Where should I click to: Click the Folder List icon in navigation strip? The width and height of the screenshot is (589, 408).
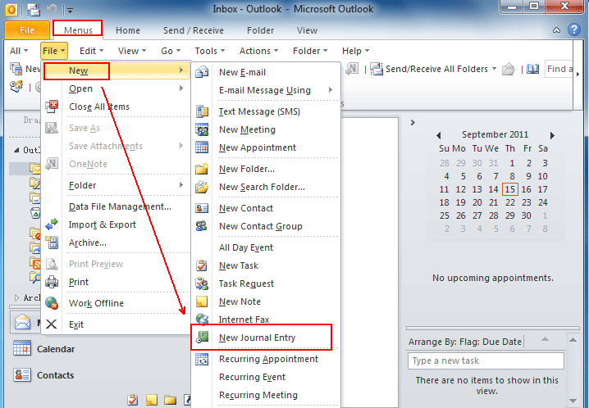click(x=170, y=400)
